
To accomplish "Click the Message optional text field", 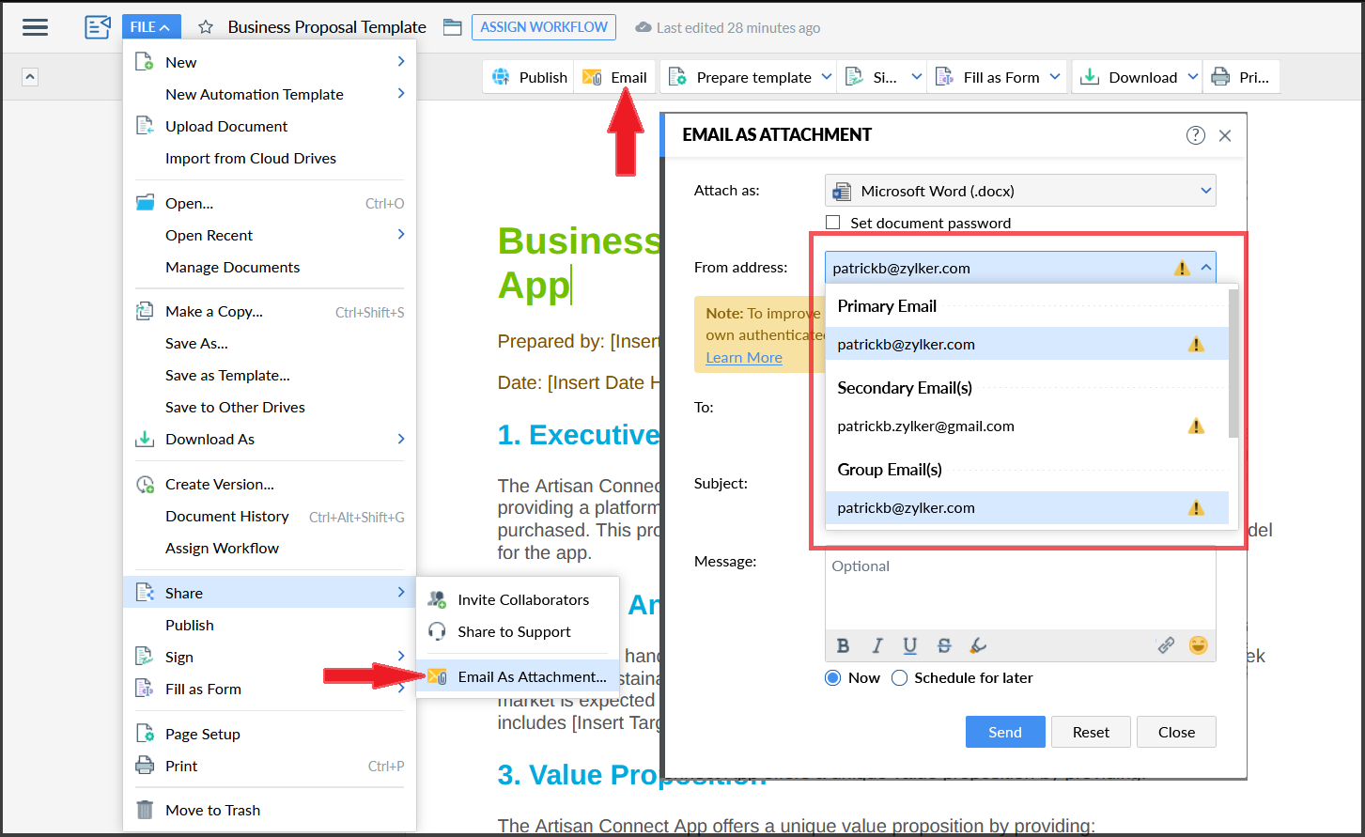I will (x=1020, y=589).
